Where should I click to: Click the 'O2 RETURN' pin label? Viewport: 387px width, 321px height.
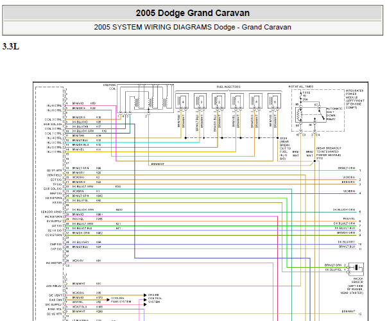coord(54,235)
